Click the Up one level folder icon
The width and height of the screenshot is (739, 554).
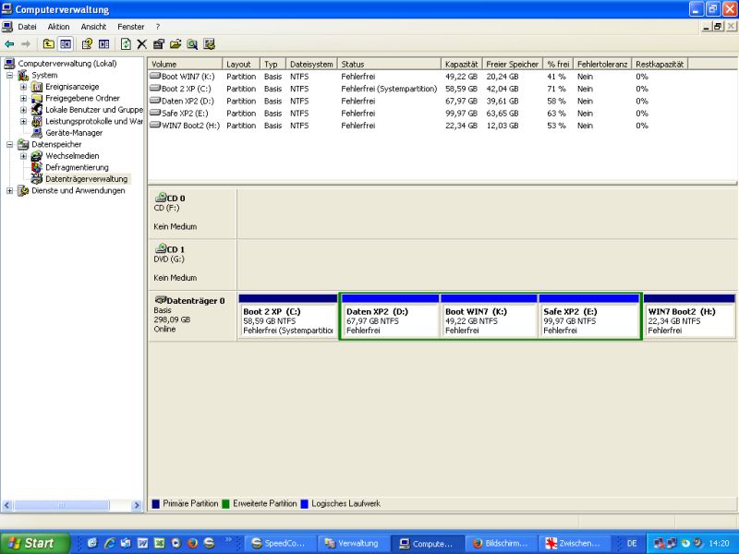(48, 44)
